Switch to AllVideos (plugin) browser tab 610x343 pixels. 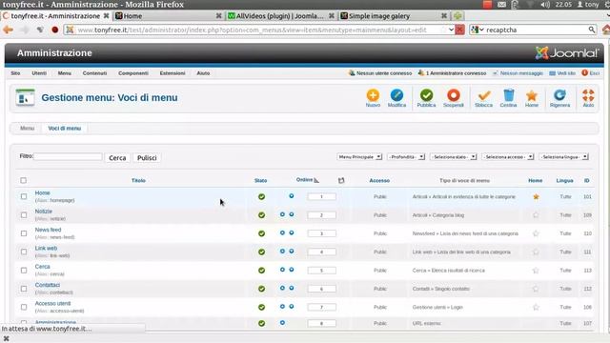point(280,16)
